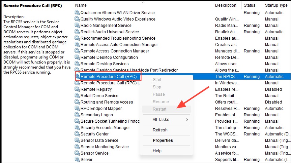Select the Realtek Audio Universal Service gear icon
Viewport: 291px width, 163px height.
coord(77,32)
